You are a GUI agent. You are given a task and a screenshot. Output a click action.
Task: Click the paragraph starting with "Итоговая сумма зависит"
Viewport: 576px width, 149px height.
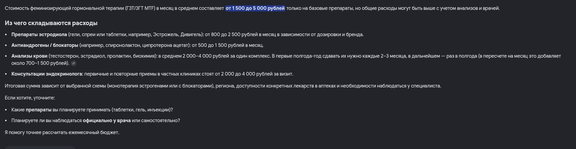click(223, 86)
